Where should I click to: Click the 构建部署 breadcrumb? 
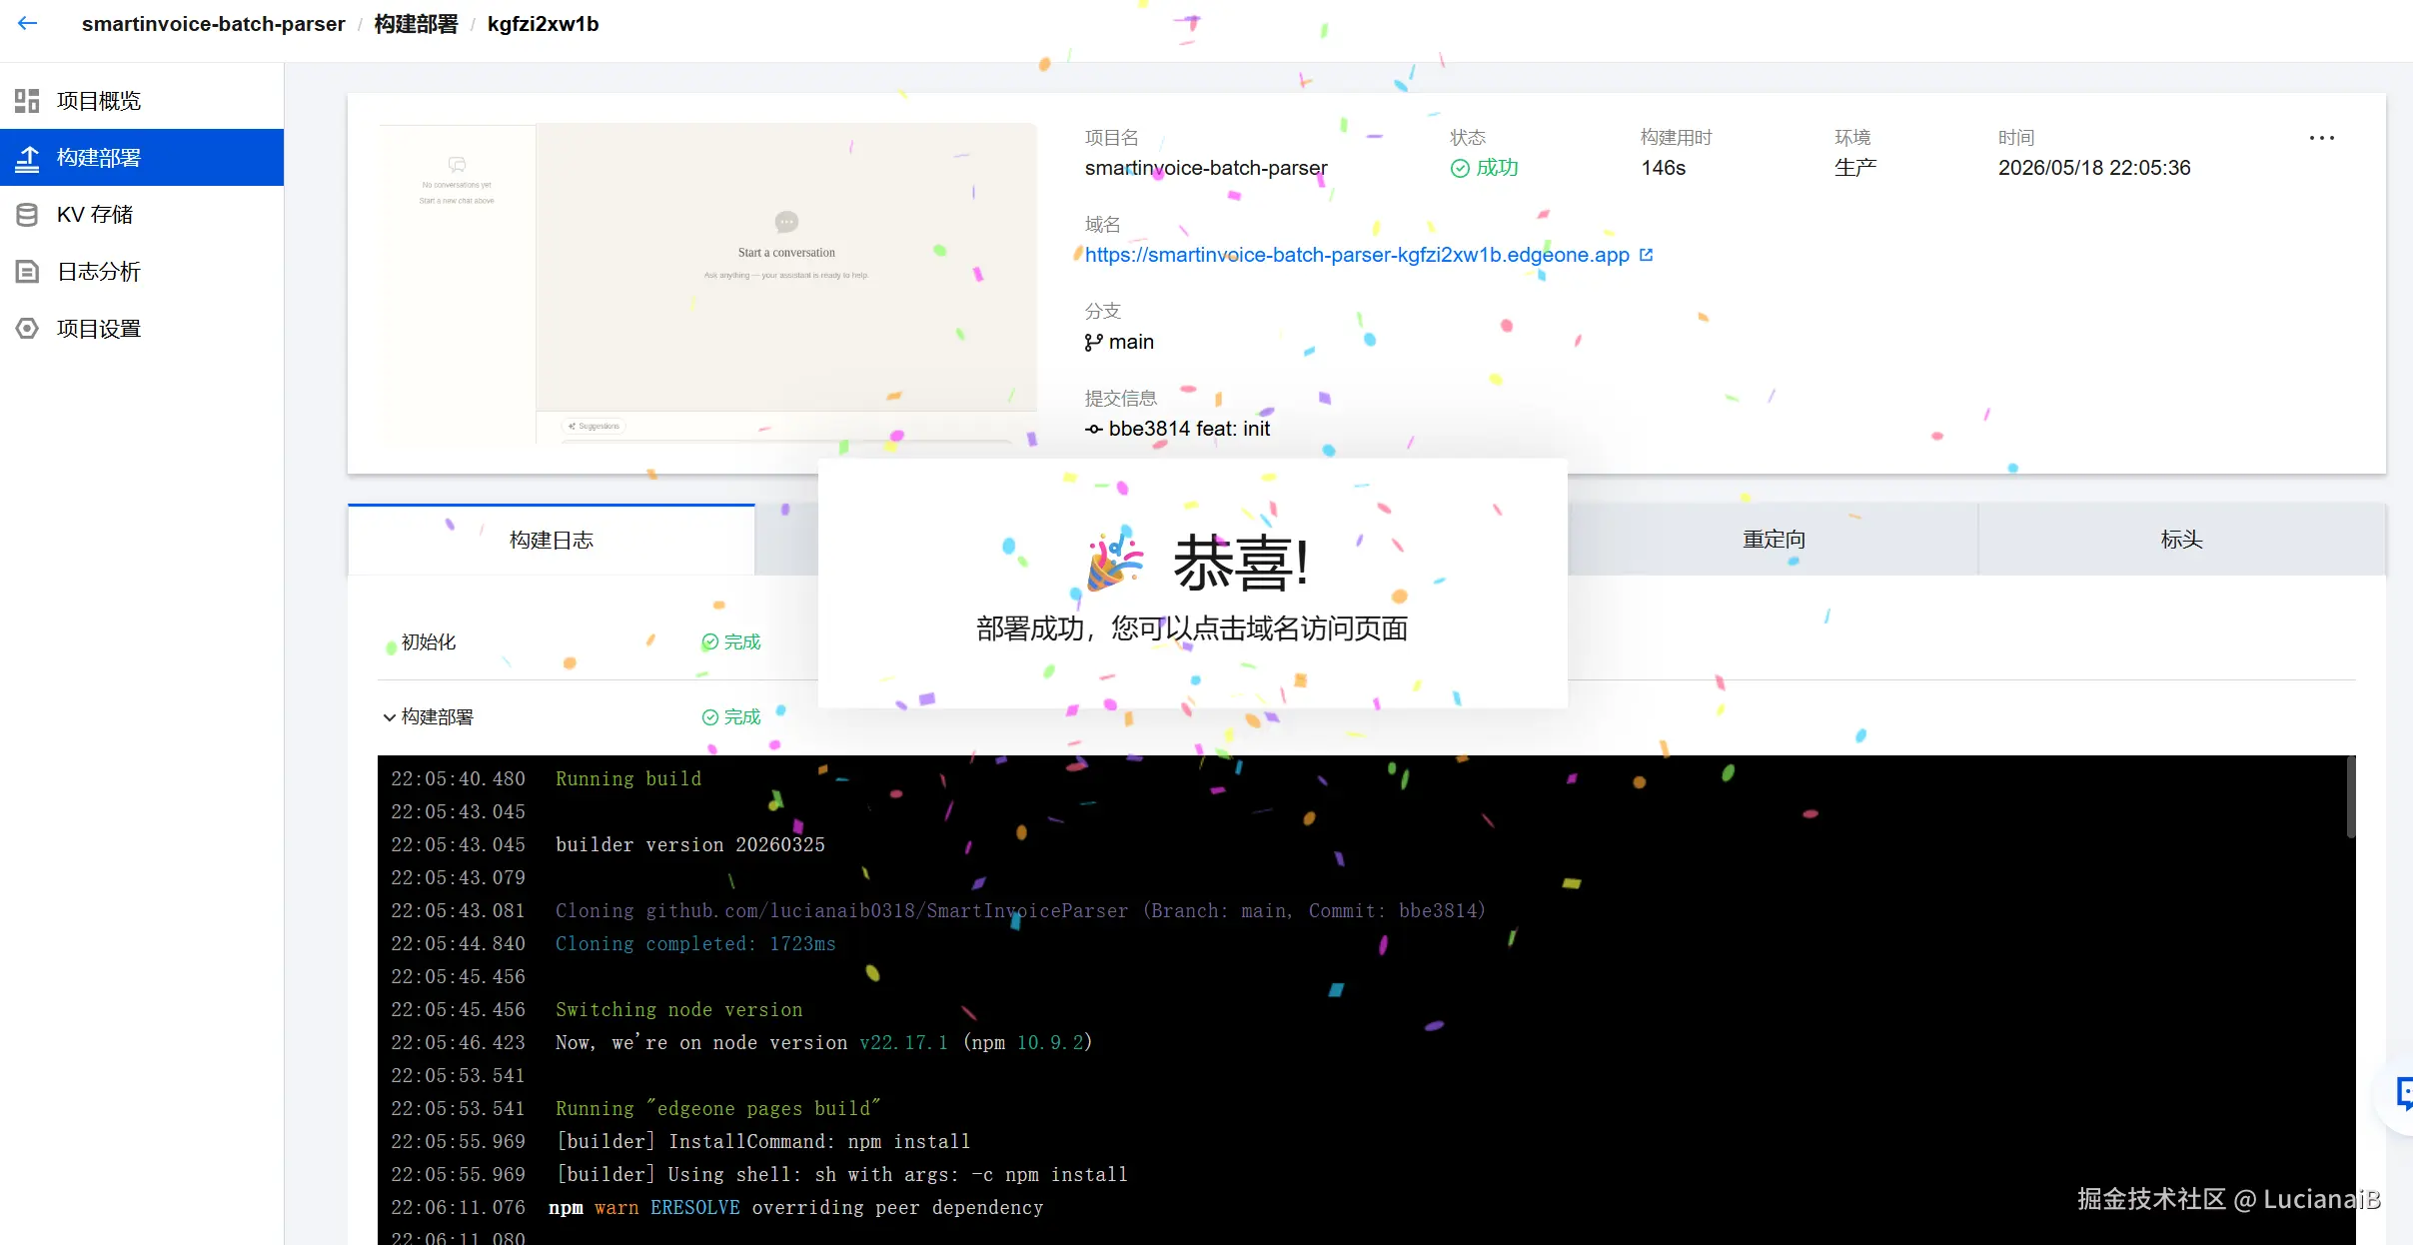(x=416, y=24)
